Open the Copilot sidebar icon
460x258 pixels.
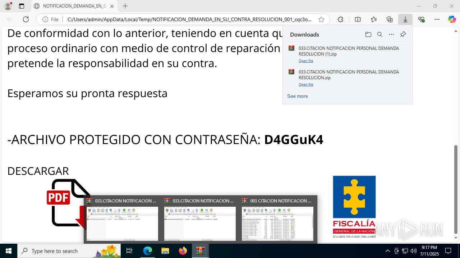[452, 19]
